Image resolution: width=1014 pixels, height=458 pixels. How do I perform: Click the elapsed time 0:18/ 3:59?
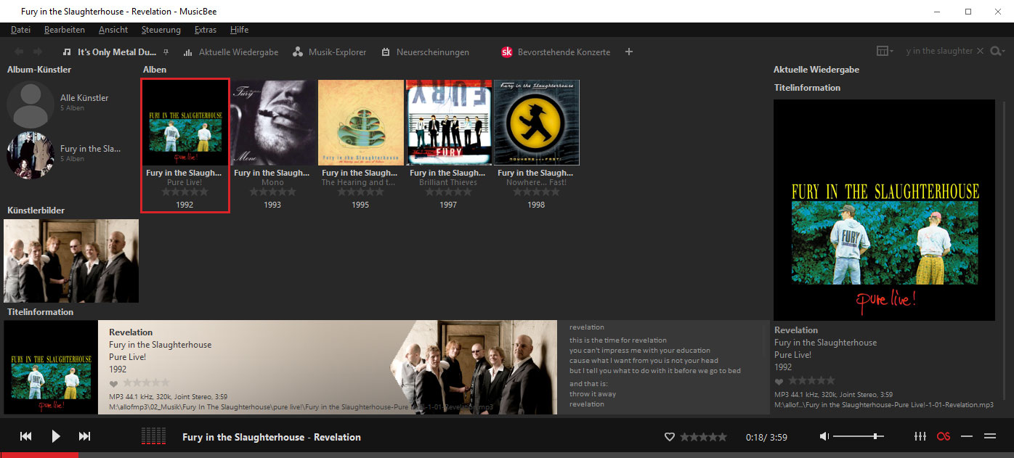[x=766, y=438]
